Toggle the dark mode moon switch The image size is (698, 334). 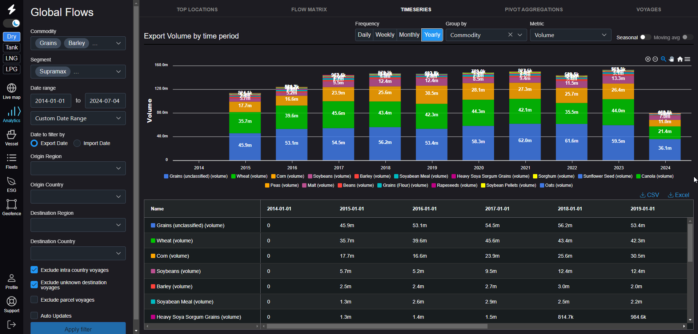[x=12, y=23]
